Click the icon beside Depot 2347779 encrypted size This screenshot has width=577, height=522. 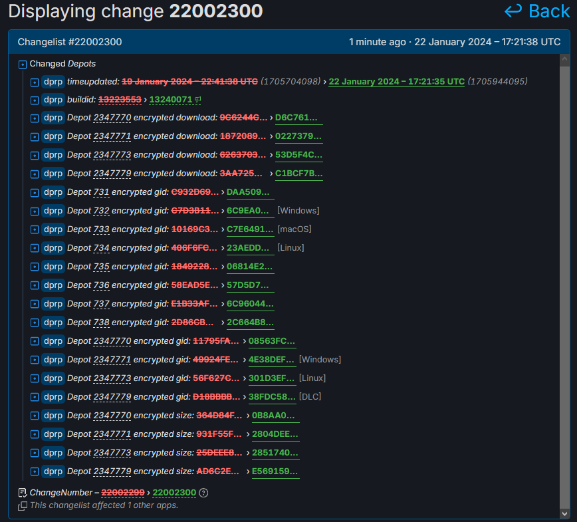coord(35,471)
